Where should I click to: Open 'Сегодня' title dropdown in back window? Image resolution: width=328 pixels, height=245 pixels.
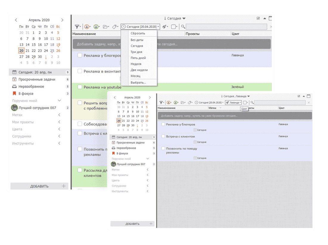(x=175, y=18)
